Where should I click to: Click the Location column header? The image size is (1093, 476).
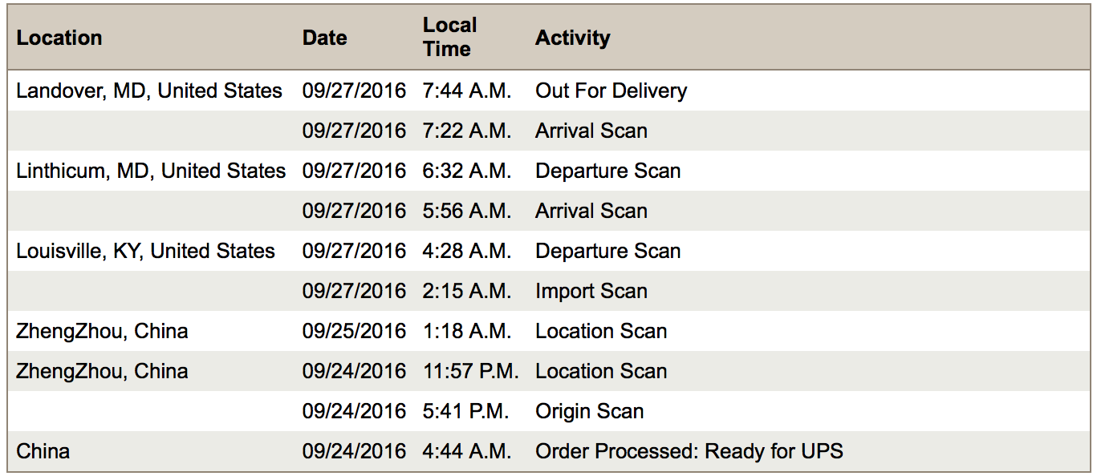(59, 38)
